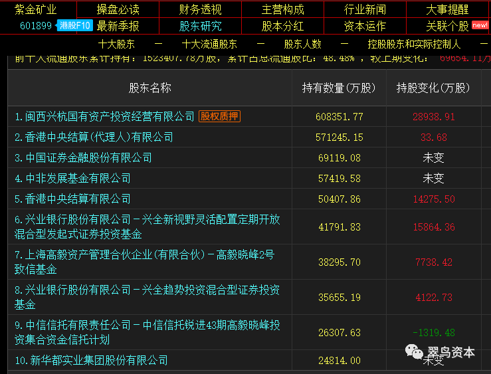This screenshot has height=374, width=491.
Task: Click holding value 608351.77
Action: [339, 117]
